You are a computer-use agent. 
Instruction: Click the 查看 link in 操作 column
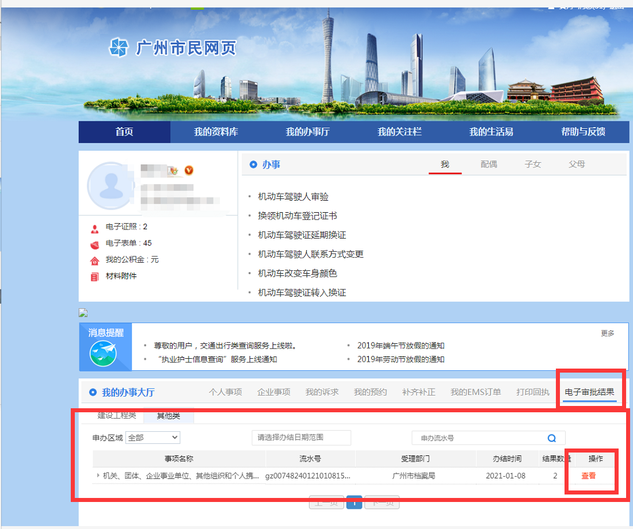588,476
